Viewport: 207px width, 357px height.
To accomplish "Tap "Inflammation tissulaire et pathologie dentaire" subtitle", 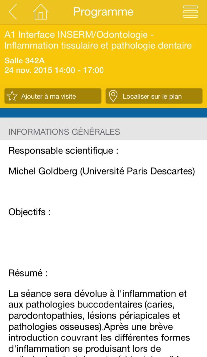I will (x=98, y=46).
